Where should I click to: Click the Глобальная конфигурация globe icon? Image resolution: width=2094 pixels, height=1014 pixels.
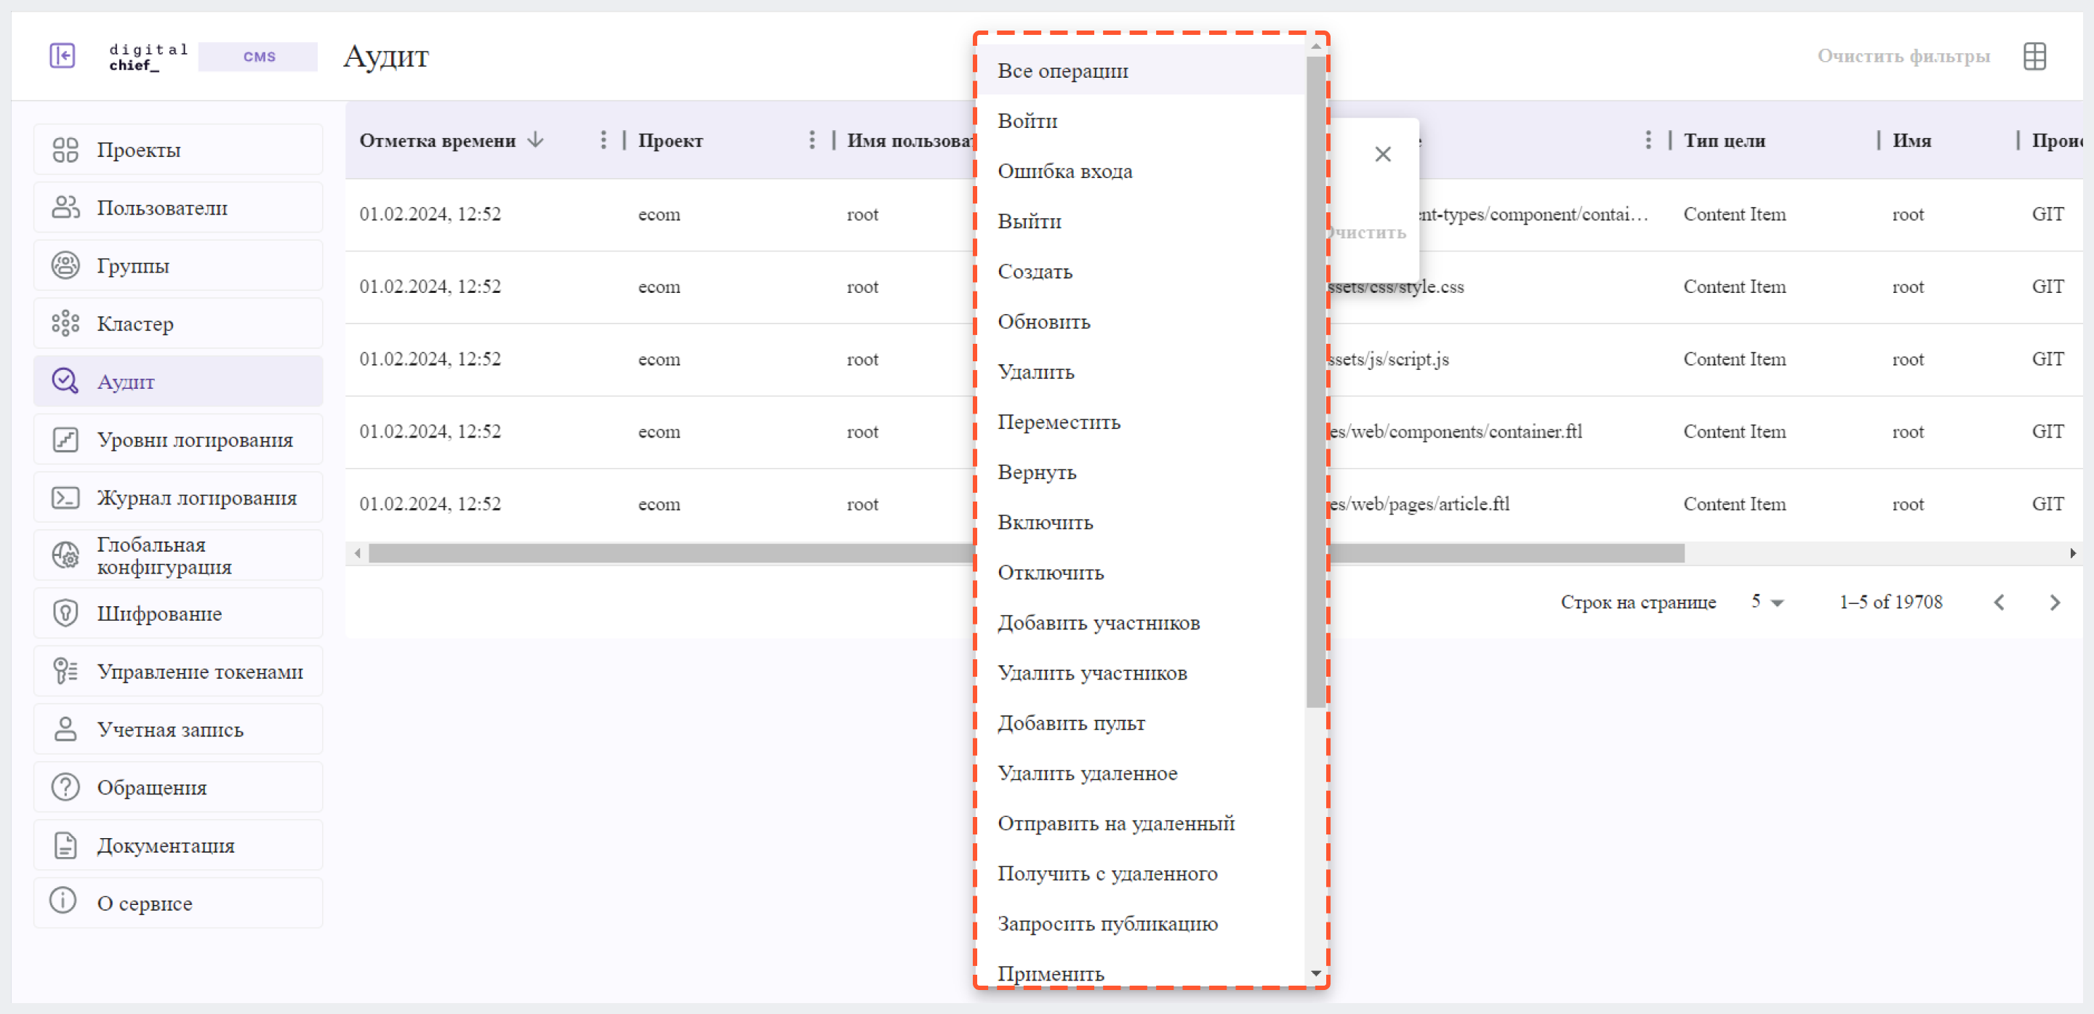click(x=65, y=555)
